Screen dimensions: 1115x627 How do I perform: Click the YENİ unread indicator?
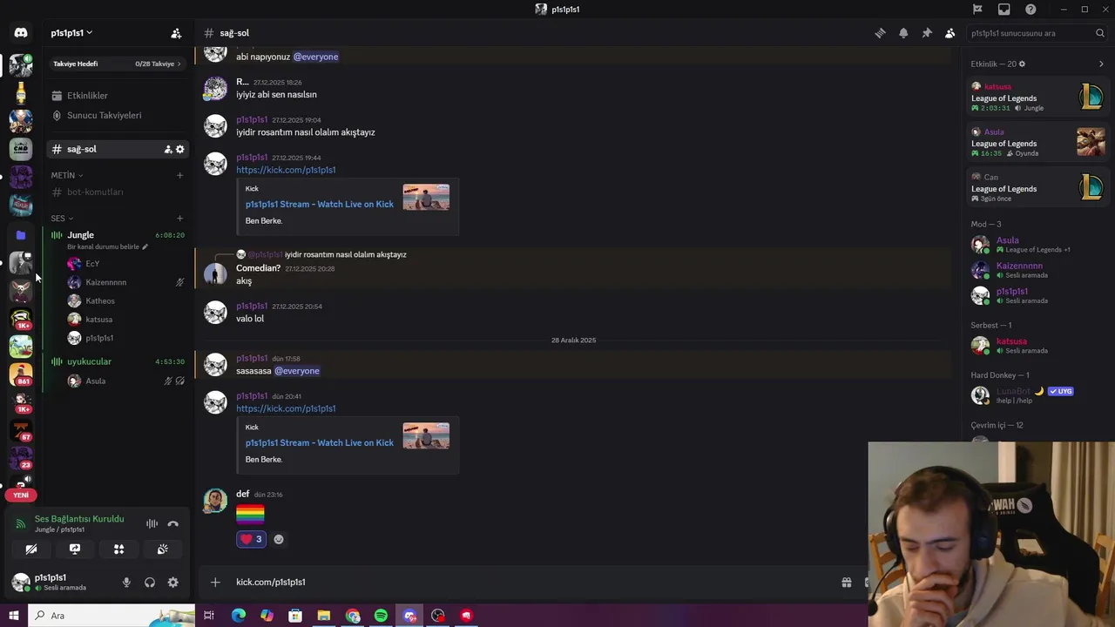(x=21, y=496)
